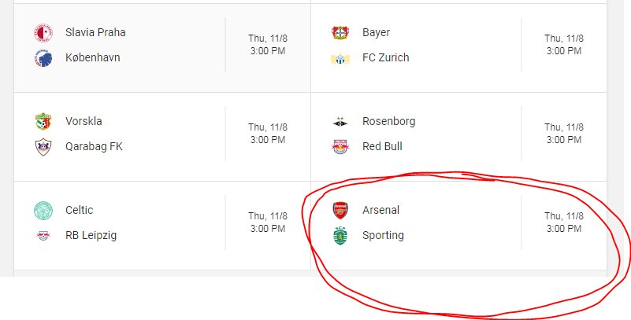Click the Sporting green badge

tap(340, 236)
